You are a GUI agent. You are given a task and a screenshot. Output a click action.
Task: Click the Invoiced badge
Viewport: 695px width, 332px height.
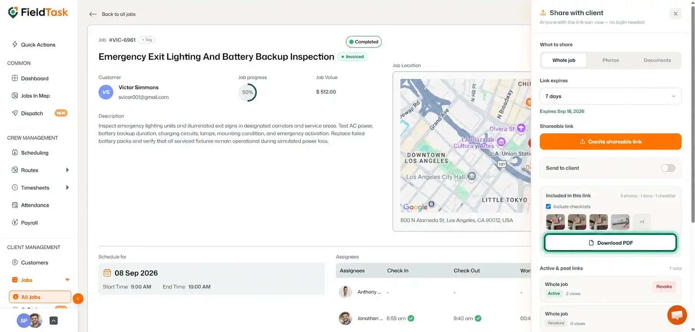[352, 57]
